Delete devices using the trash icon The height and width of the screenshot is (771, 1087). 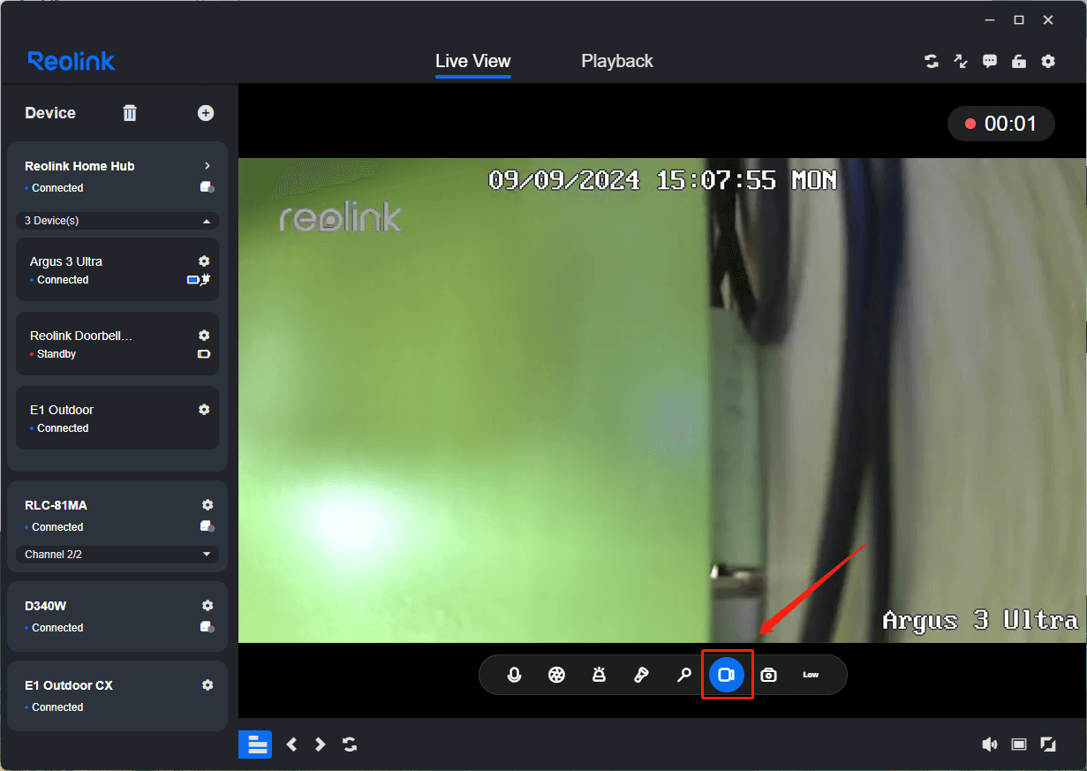pos(130,112)
